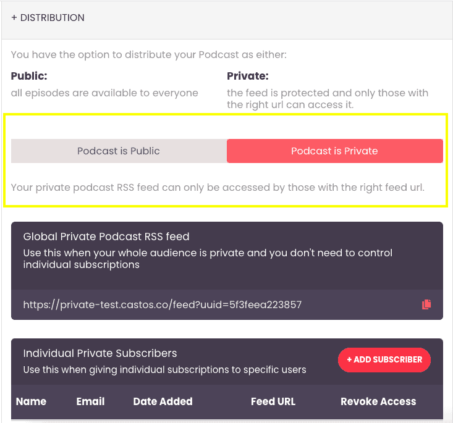Click the Feed URL column header
The width and height of the screenshot is (453, 423).
click(x=273, y=401)
